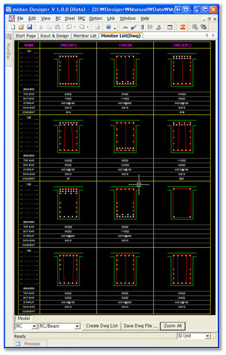Click the calendar-style window toolbar icon
Screen dimensions: 226x355
170,27
